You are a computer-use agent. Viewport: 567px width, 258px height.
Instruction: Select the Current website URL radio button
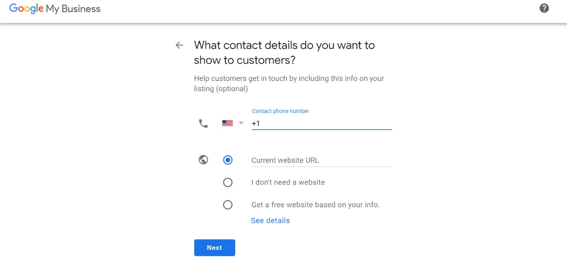[228, 160]
